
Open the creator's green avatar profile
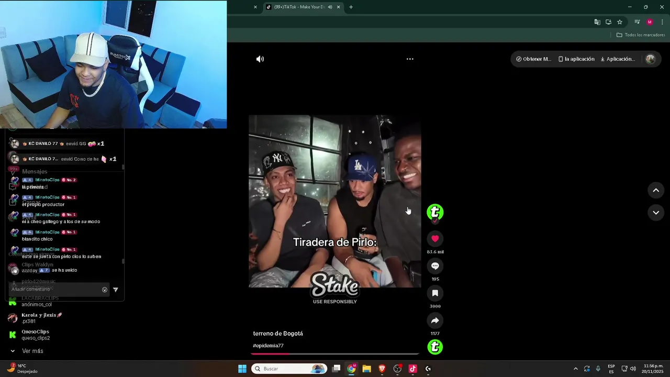click(x=435, y=212)
